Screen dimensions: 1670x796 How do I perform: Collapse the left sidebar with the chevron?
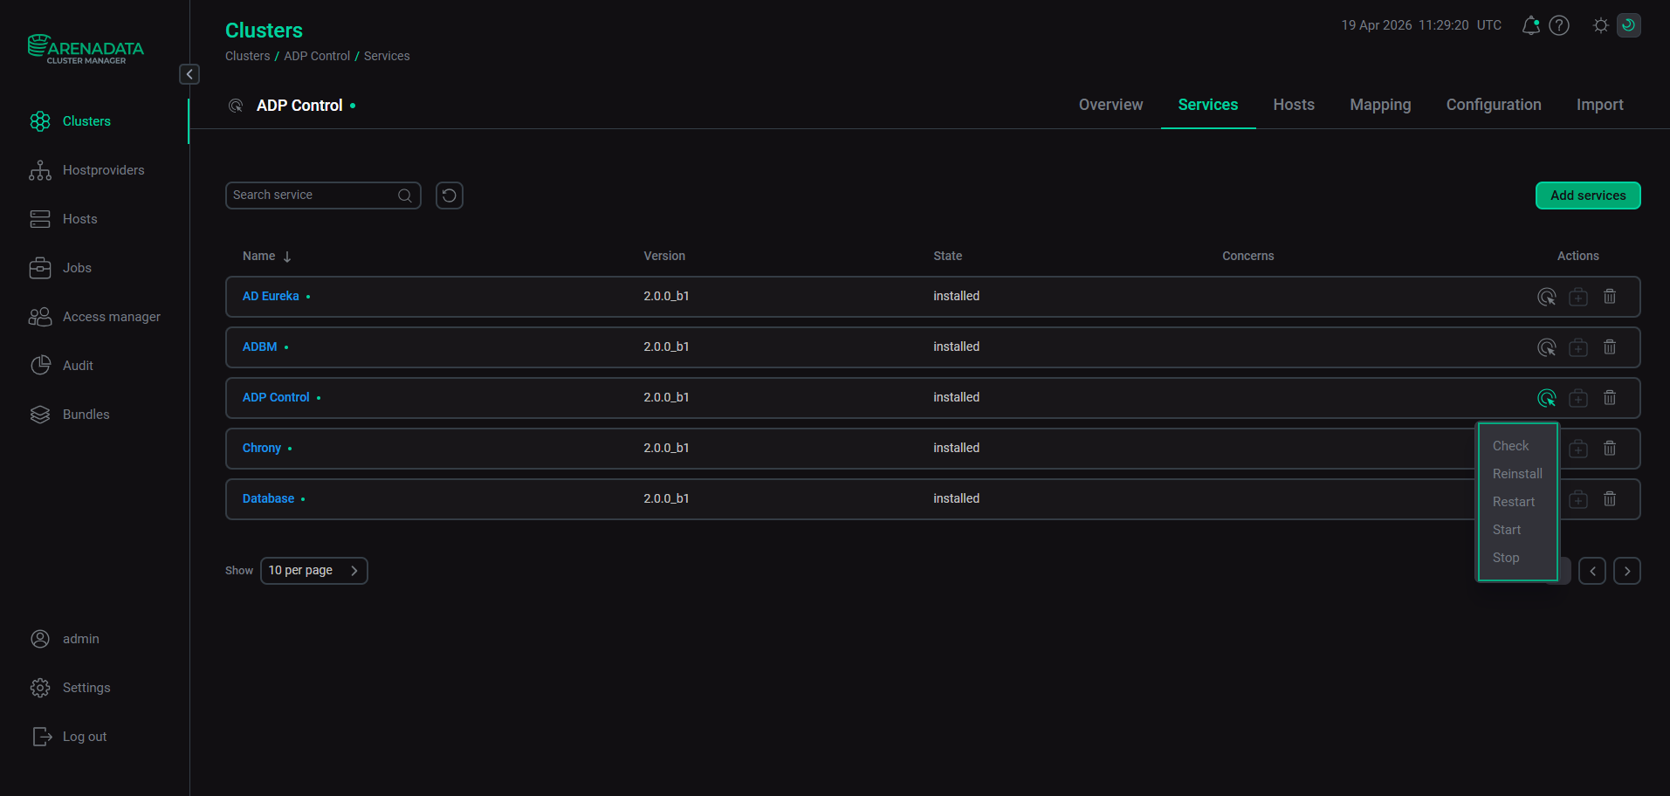point(189,74)
